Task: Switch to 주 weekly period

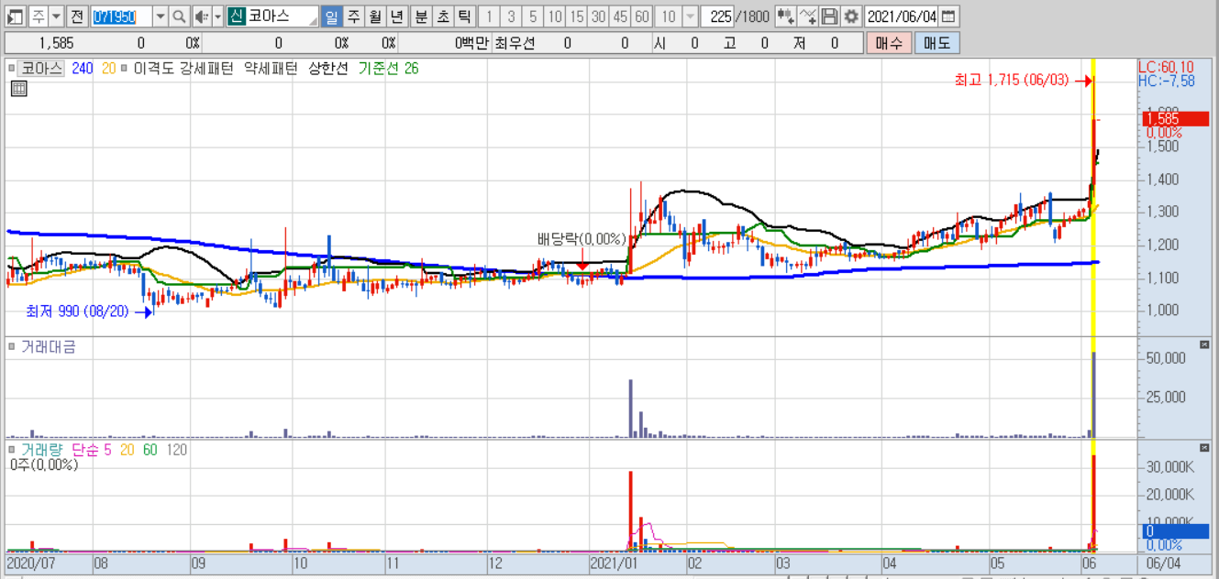Action: click(x=353, y=16)
